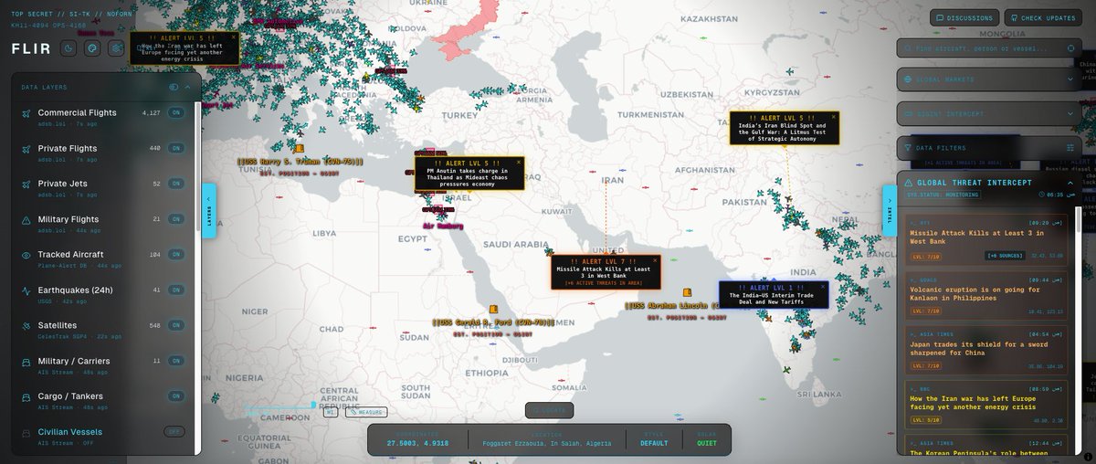The image size is (1096, 464).
Task: Click the moon icon next to FLIR logo
Action: (x=68, y=48)
